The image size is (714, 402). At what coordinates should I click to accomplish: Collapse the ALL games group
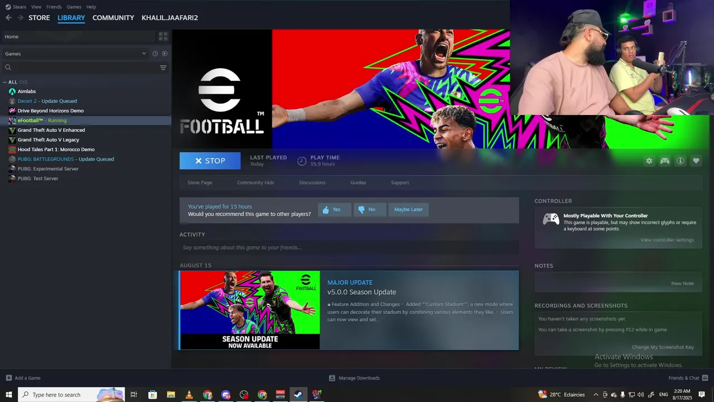point(5,82)
